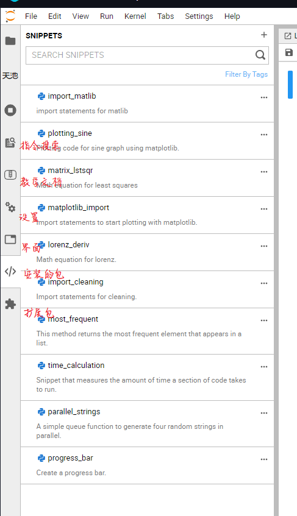Screen dimensions: 297x516
Task: Open the Settings menu
Action: [x=199, y=16]
